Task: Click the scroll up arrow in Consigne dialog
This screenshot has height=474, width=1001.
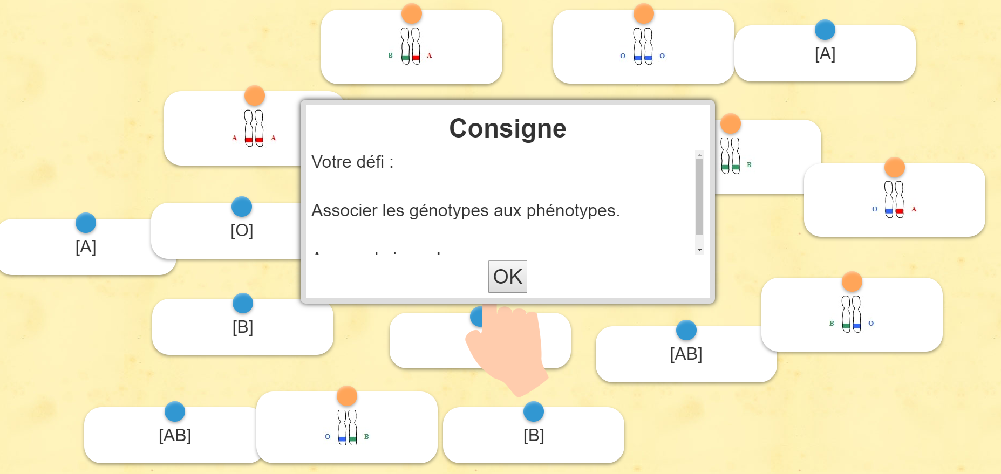Action: pos(699,155)
